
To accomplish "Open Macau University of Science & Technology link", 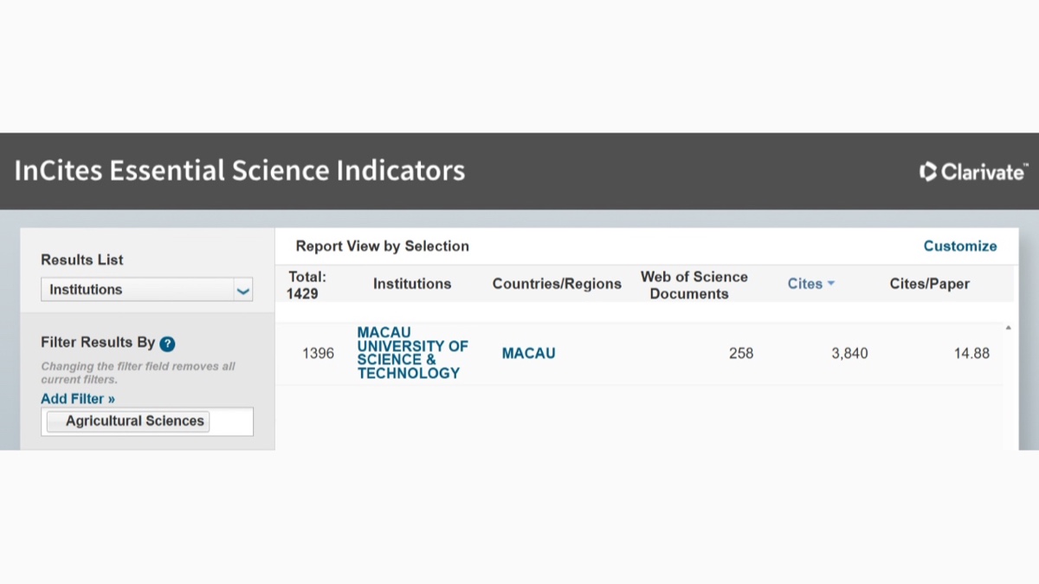I will (x=412, y=353).
